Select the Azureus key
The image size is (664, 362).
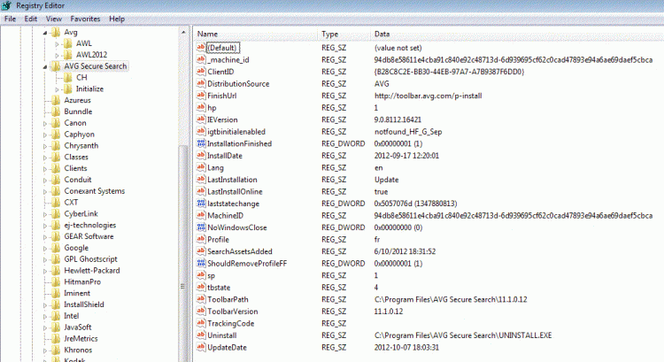click(77, 100)
